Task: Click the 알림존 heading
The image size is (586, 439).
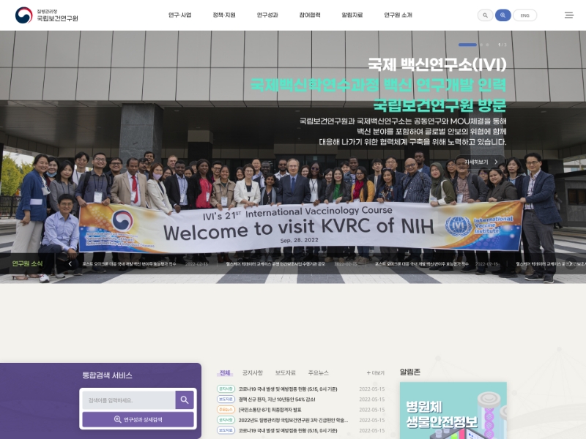Action: [x=410, y=372]
